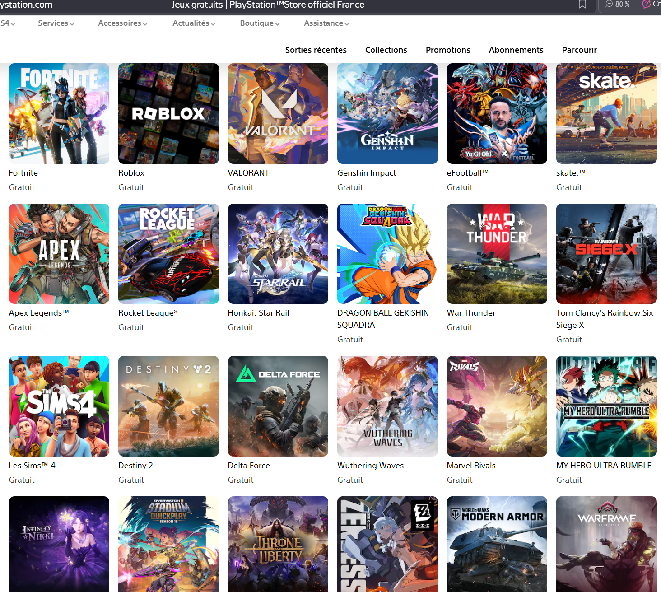This screenshot has width=661, height=592.
Task: Click the Destiny 2 title link
Action: click(x=135, y=466)
